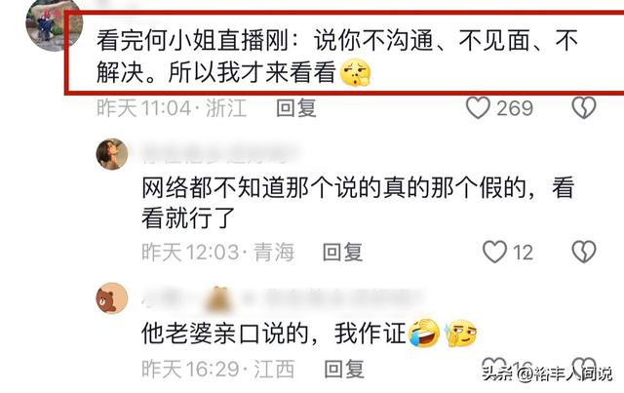Like the comment with 269 likes
The image size is (624, 393).
pyautogui.click(x=478, y=108)
